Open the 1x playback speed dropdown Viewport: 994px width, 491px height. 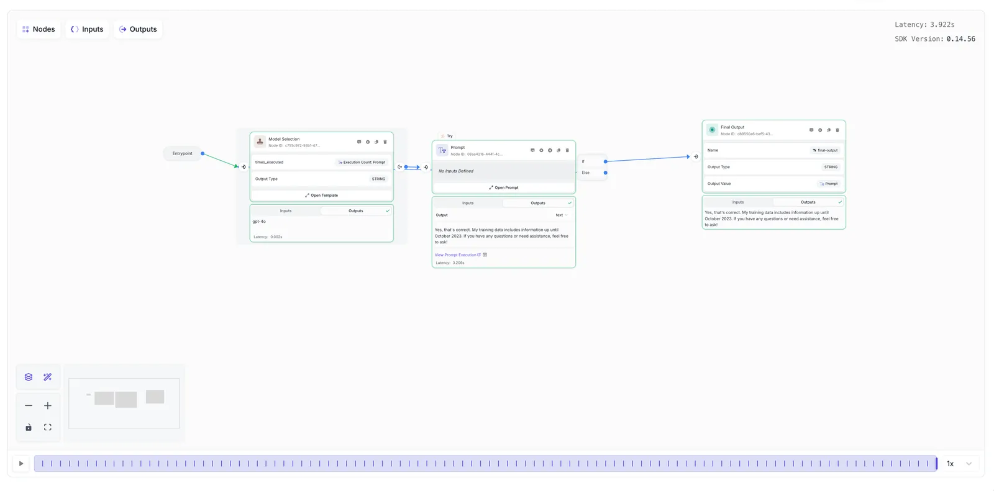pyautogui.click(x=959, y=464)
